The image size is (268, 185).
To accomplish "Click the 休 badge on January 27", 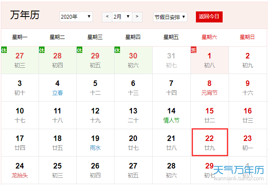I will pos(4,50).
